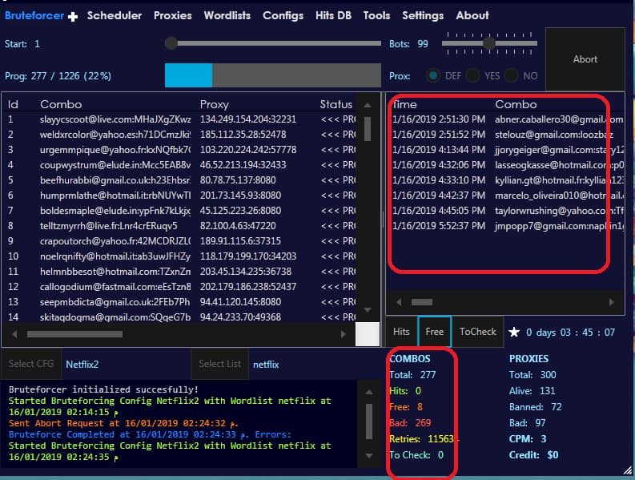Select the DEF proxy radio option
Screen dimensions: 635x480
coord(433,76)
